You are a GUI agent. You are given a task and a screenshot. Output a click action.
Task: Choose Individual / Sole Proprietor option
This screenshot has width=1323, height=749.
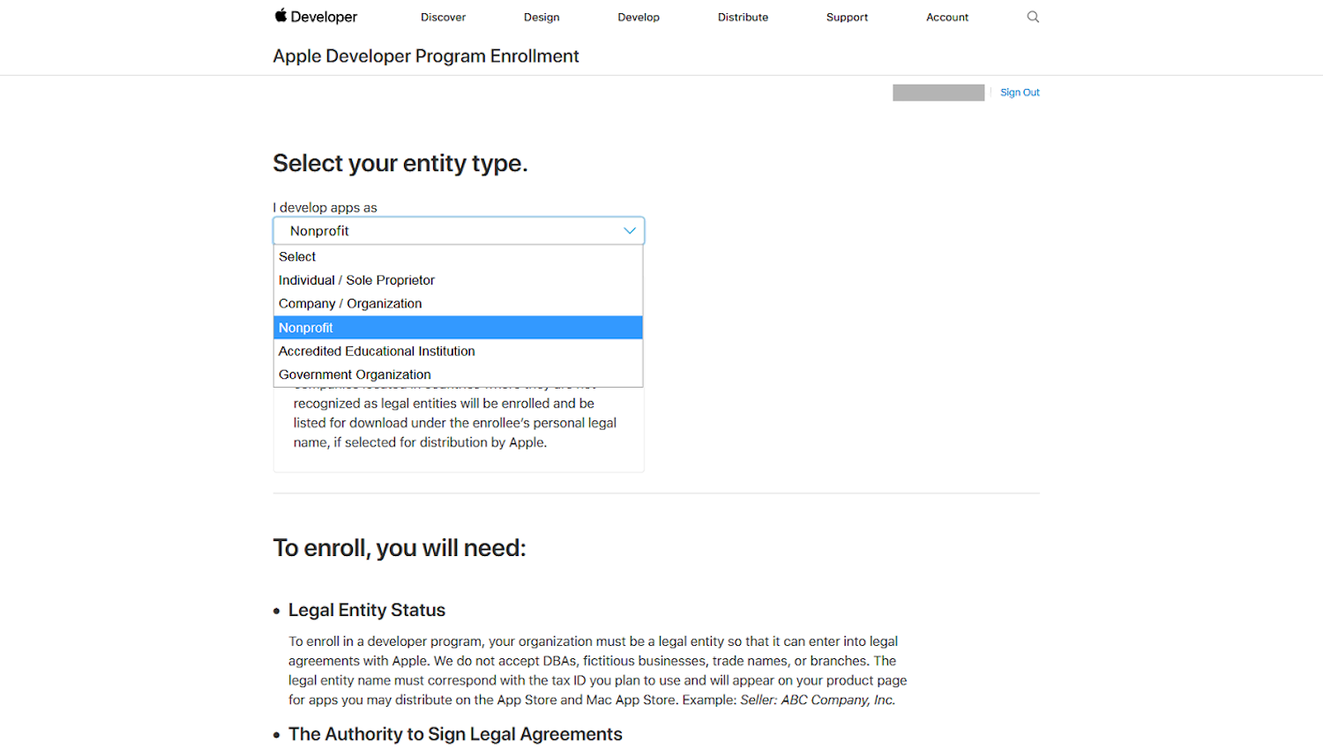click(x=459, y=280)
